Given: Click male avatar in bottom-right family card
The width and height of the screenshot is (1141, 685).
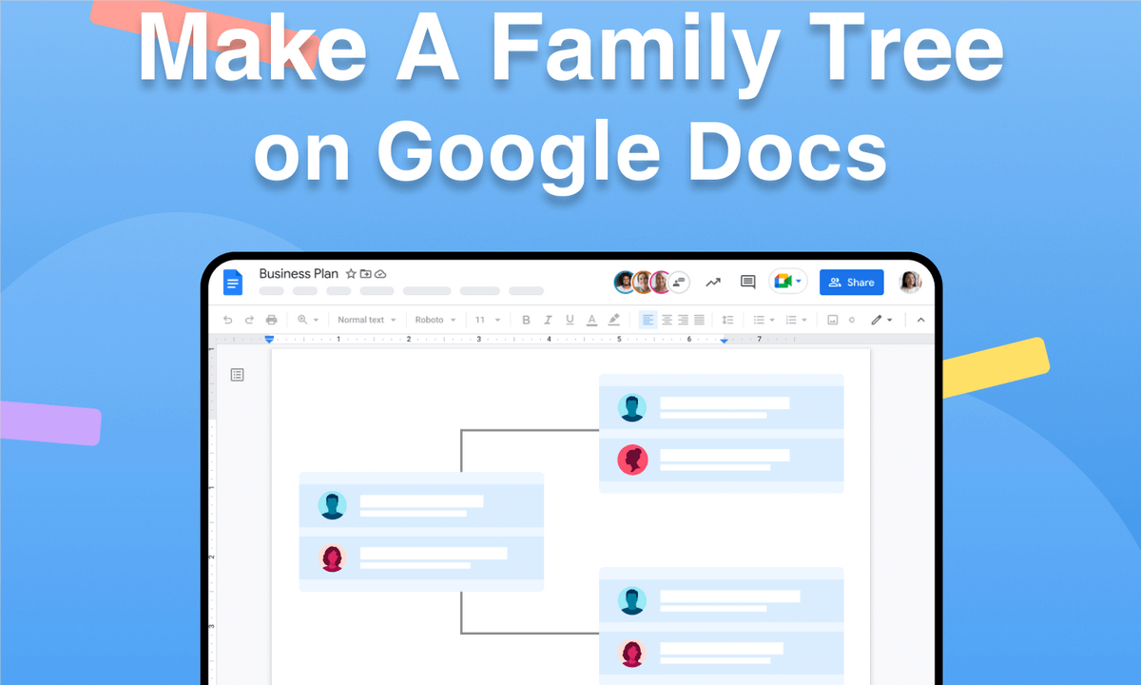Looking at the screenshot, I should point(631,600).
